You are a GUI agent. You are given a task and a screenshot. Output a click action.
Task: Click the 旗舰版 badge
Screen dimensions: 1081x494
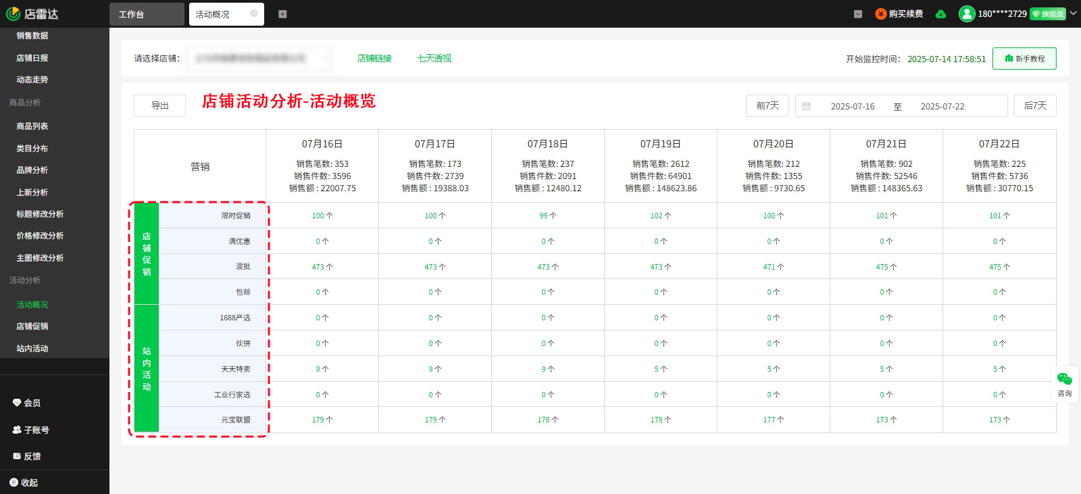point(1048,14)
